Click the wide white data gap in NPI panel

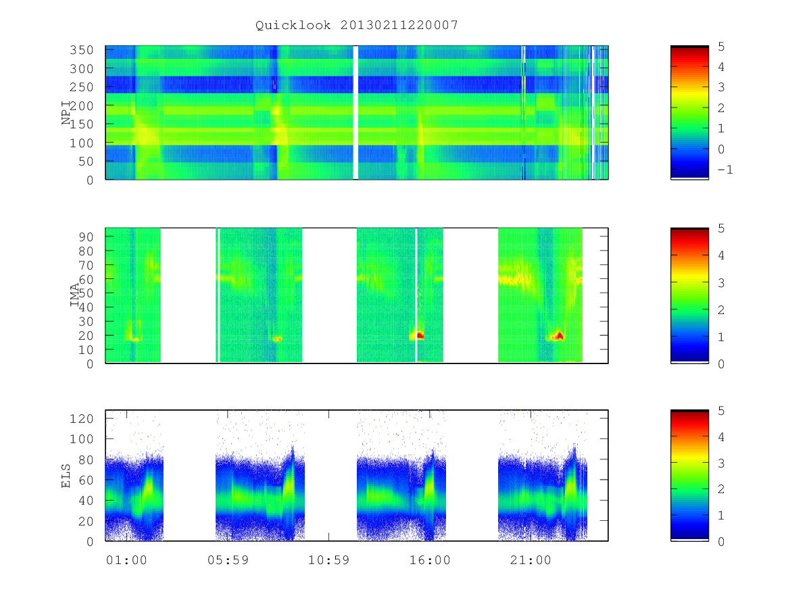(355, 113)
